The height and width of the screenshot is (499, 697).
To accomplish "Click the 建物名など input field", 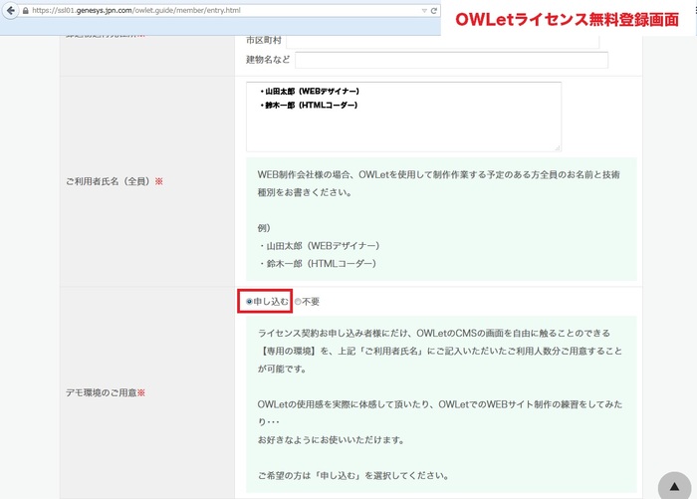I will (x=451, y=60).
